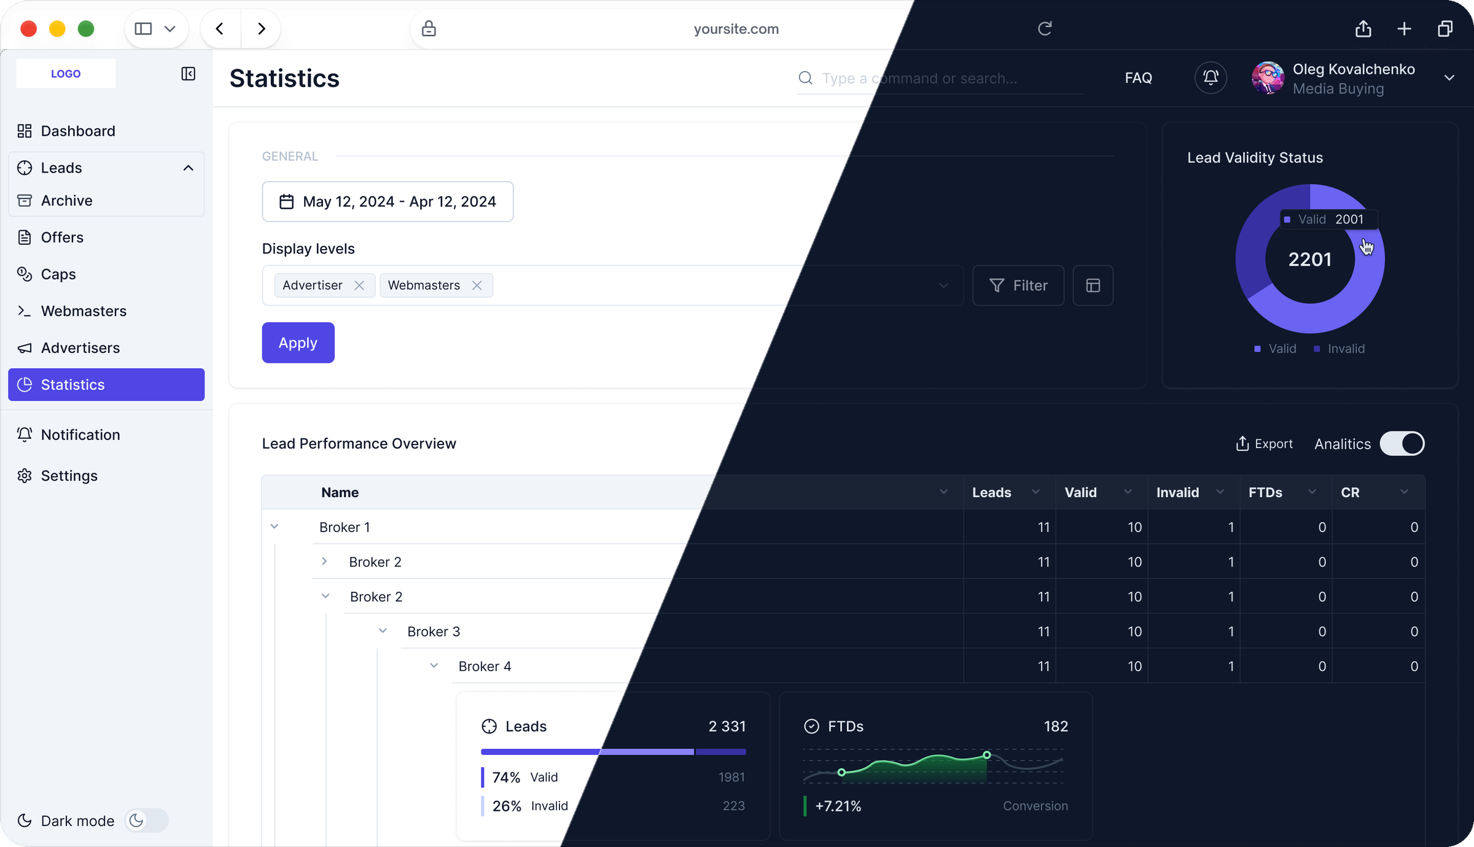Open the notifications bell in header
Viewport: 1474px width, 847px height.
[x=1211, y=78]
